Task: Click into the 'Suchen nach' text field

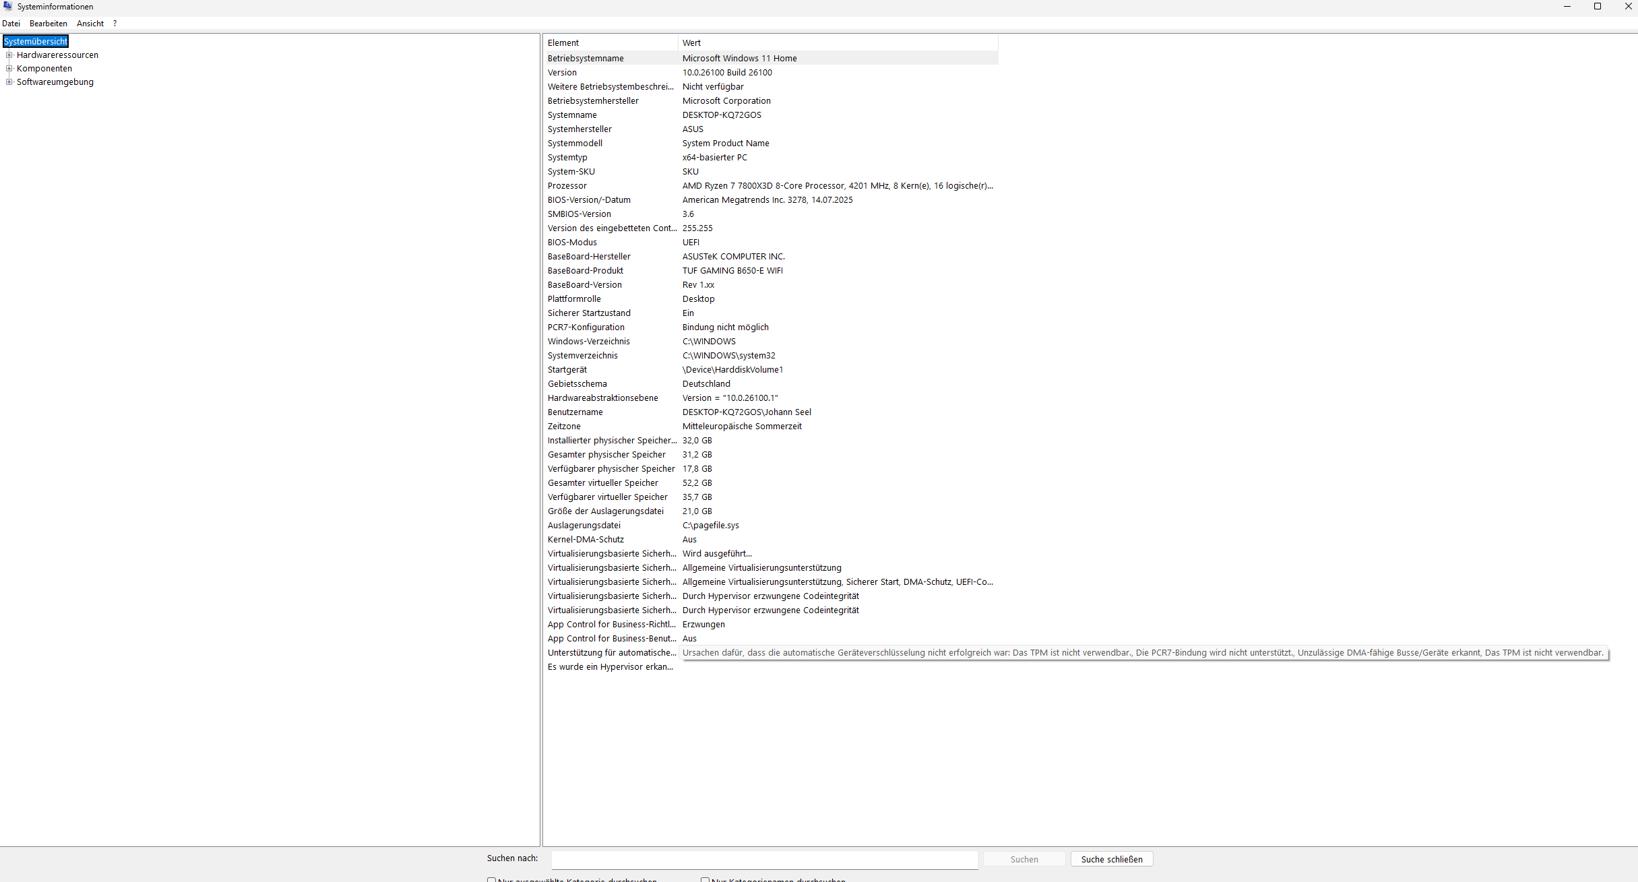Action: [x=764, y=859]
